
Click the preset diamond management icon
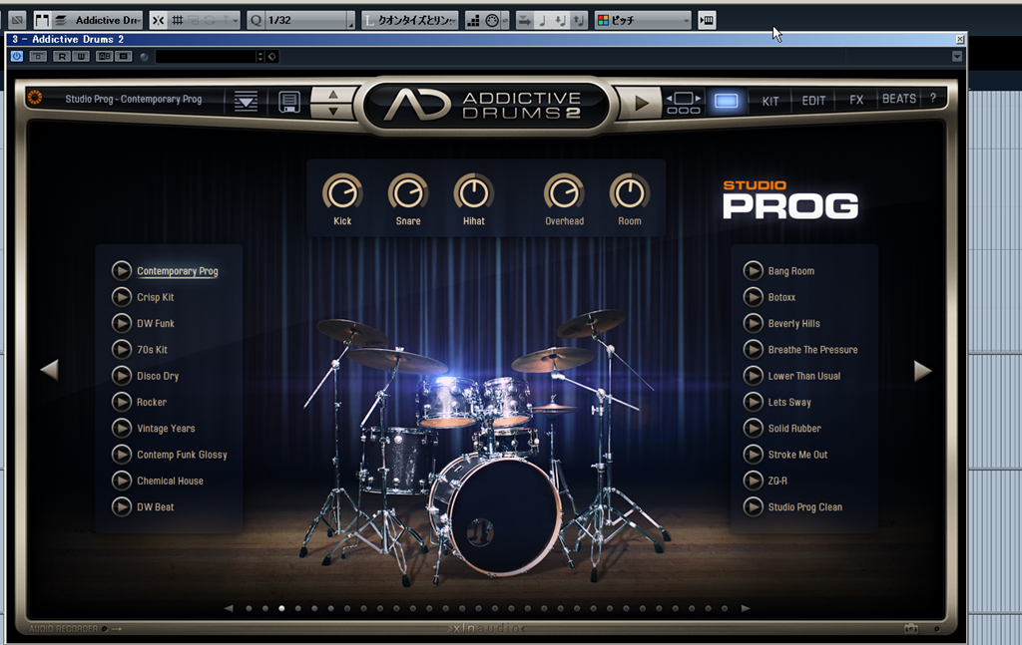click(272, 57)
